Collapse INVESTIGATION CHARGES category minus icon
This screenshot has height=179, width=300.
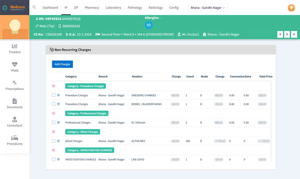[x=54, y=150]
